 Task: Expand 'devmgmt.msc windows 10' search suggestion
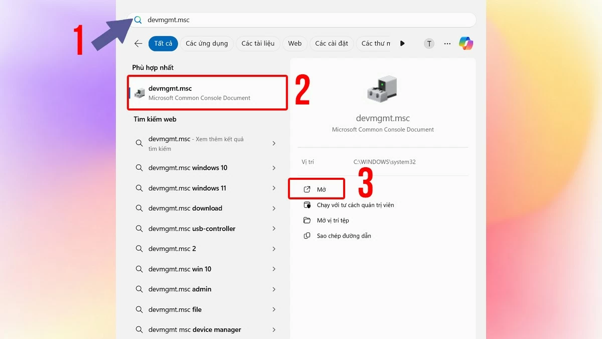tap(274, 168)
